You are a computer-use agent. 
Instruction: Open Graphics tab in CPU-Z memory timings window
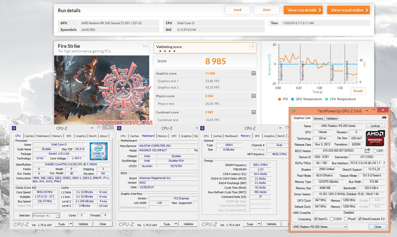tap(269, 136)
